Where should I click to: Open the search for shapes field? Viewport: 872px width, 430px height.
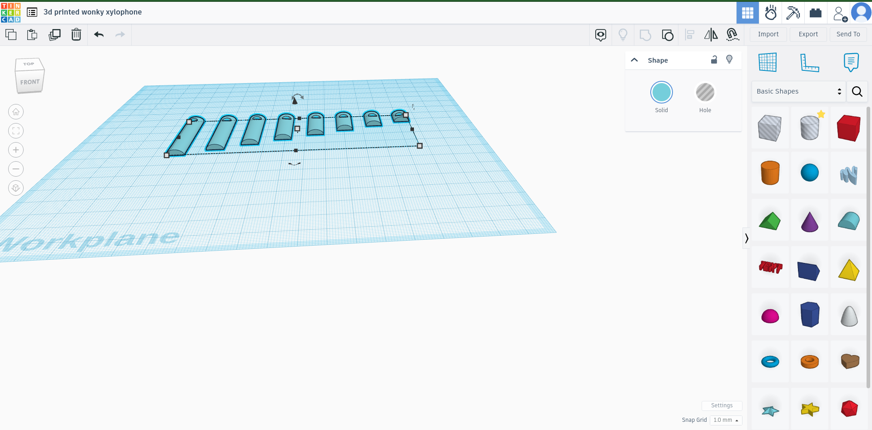857,91
